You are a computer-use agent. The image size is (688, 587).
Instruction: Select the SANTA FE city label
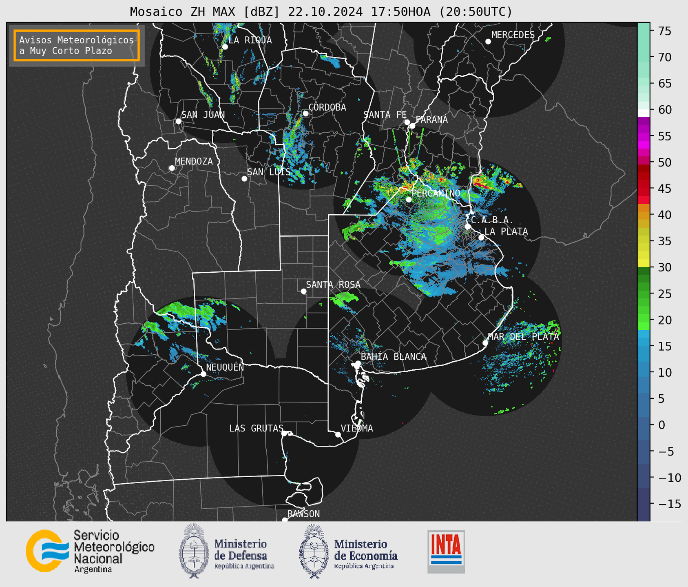click(x=385, y=115)
